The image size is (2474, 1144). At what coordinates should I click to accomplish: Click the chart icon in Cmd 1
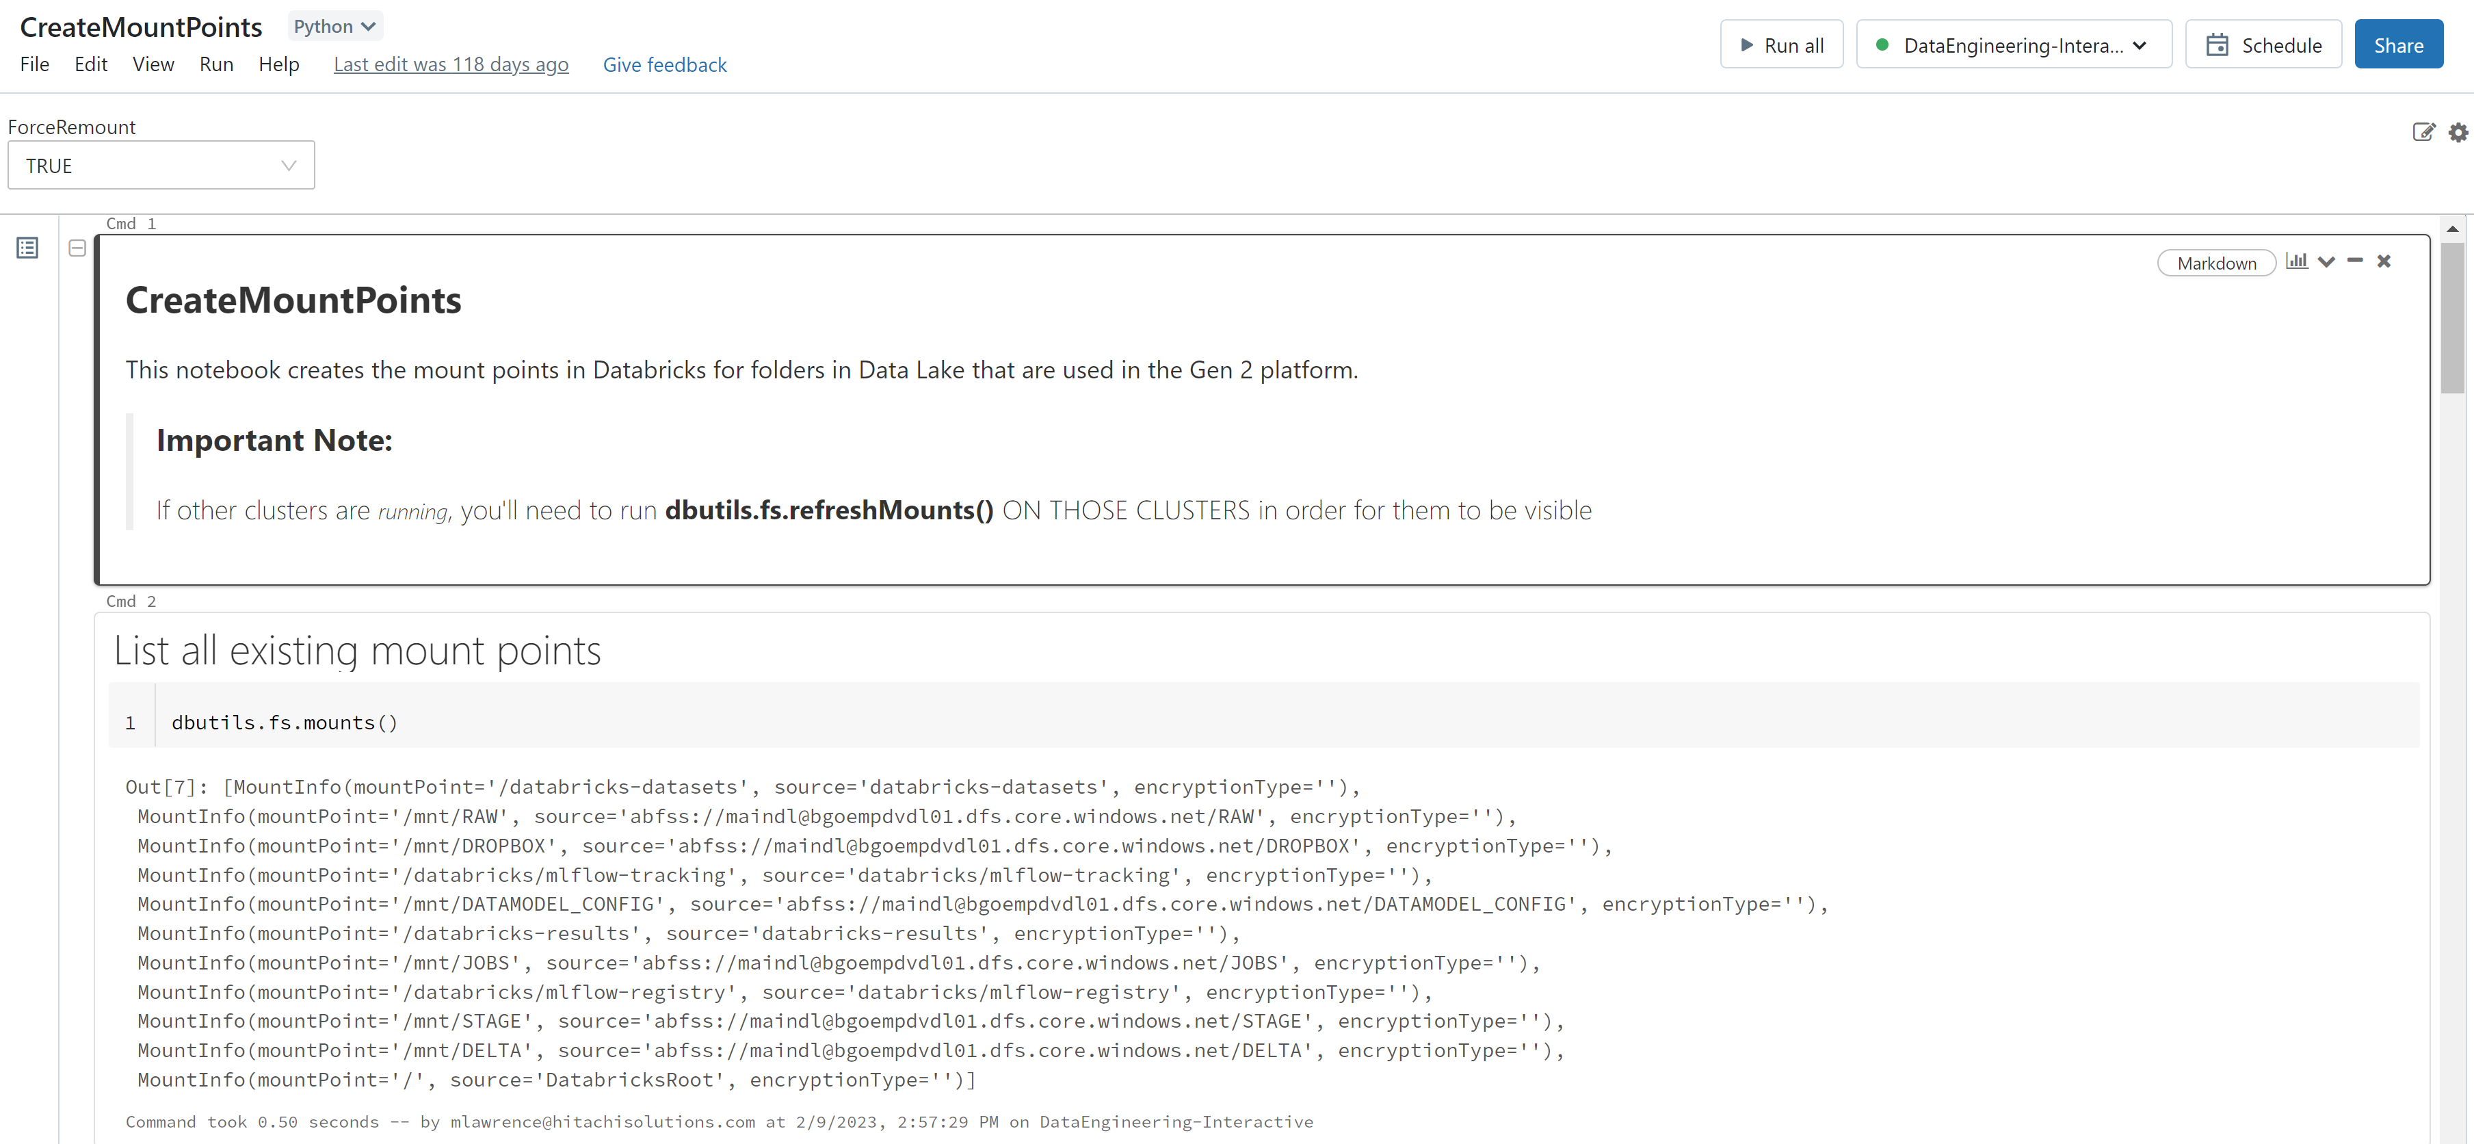(2296, 261)
